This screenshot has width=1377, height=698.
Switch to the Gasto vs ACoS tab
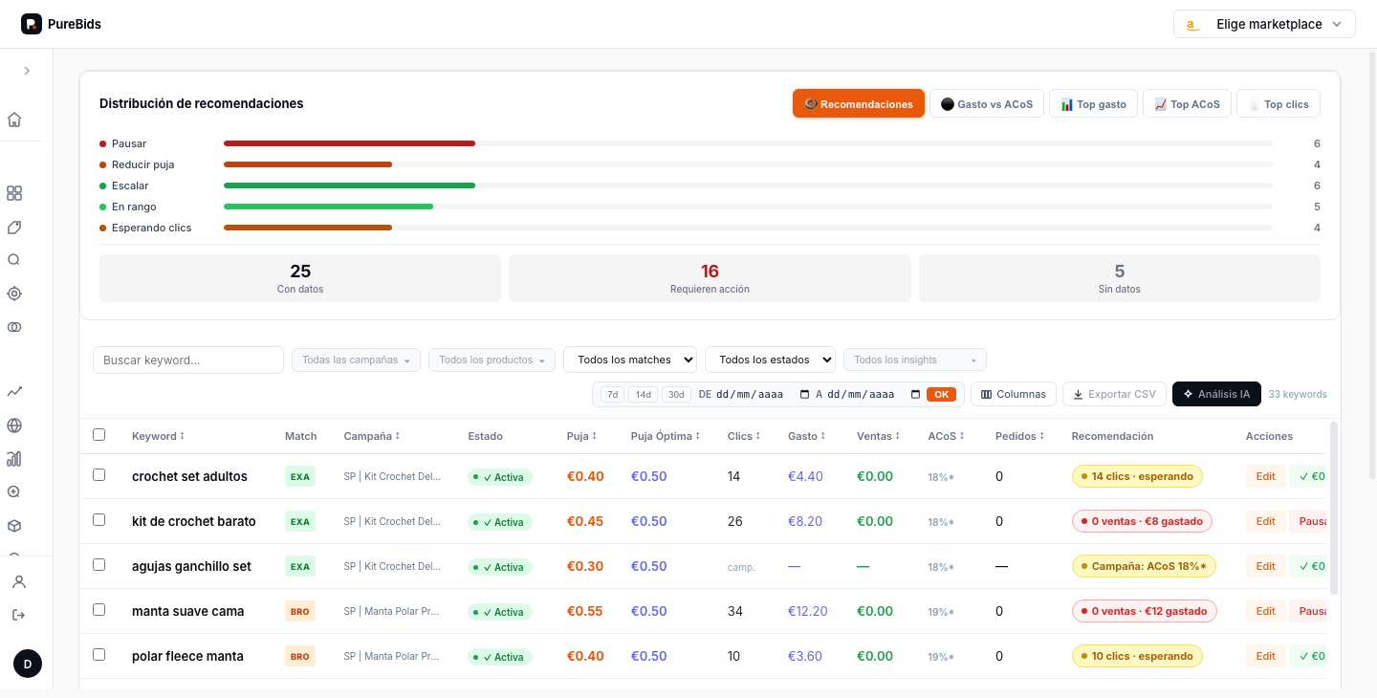987,103
